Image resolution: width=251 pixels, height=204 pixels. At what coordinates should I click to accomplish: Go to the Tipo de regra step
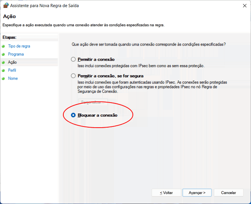click(19, 46)
